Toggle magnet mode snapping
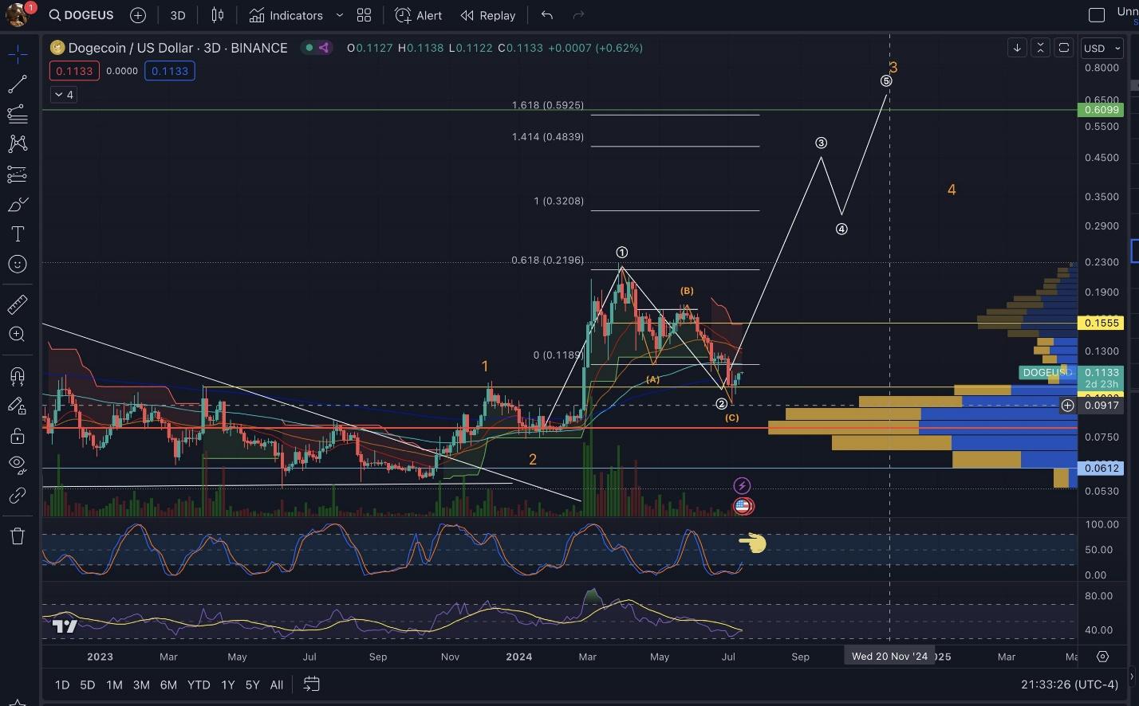Viewport: 1139px width, 706px height. pos(18,375)
